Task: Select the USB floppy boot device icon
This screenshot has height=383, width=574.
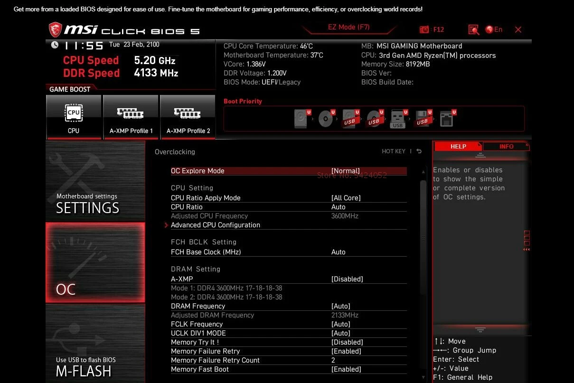Action: pyautogui.click(x=423, y=118)
